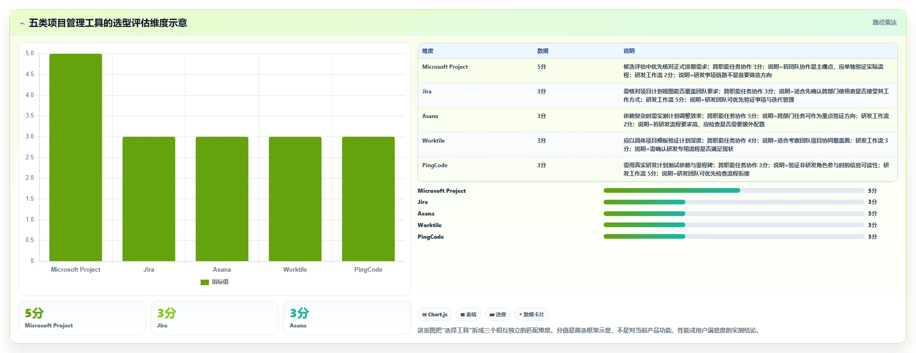The width and height of the screenshot is (916, 353).
Task: Select the 表格 chip
Action: 468,314
